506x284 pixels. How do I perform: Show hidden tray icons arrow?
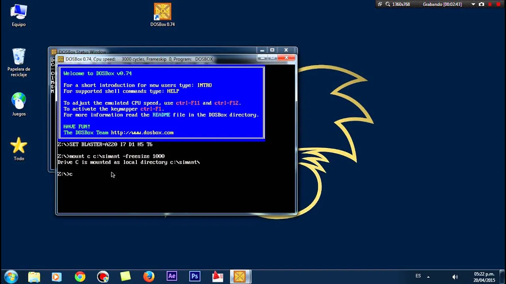tap(428, 277)
